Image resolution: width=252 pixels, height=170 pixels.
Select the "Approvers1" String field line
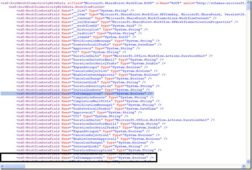(79, 113)
